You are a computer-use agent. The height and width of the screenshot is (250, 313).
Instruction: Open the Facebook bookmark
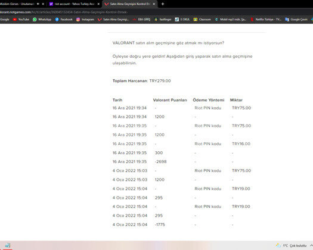(64, 19)
